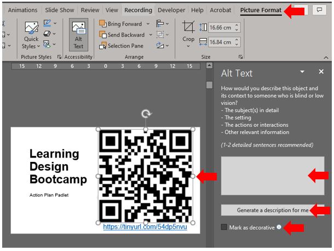The image size is (334, 251).
Task: Expand the Rotate dropdown arrow
Action: (x=168, y=45)
